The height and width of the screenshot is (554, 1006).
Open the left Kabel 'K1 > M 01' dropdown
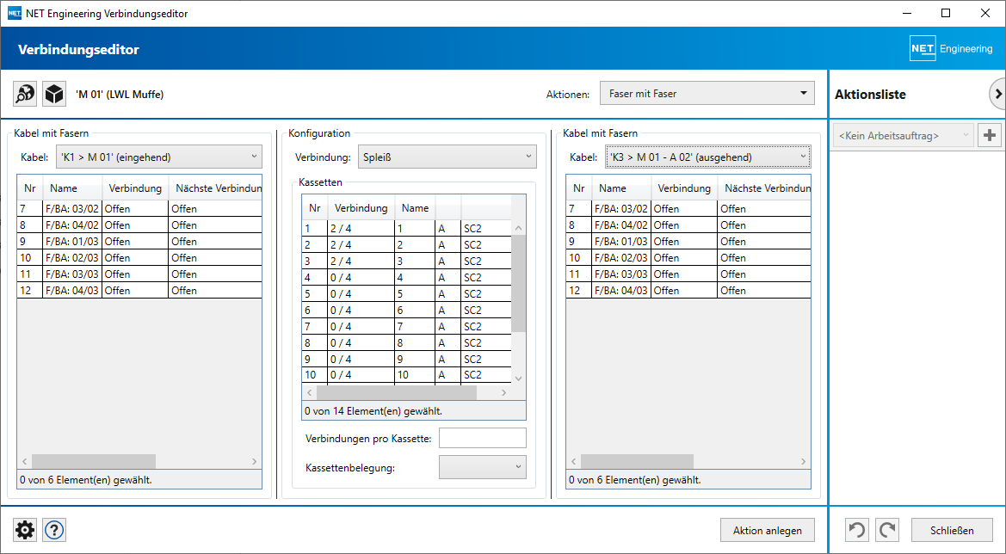coord(159,157)
